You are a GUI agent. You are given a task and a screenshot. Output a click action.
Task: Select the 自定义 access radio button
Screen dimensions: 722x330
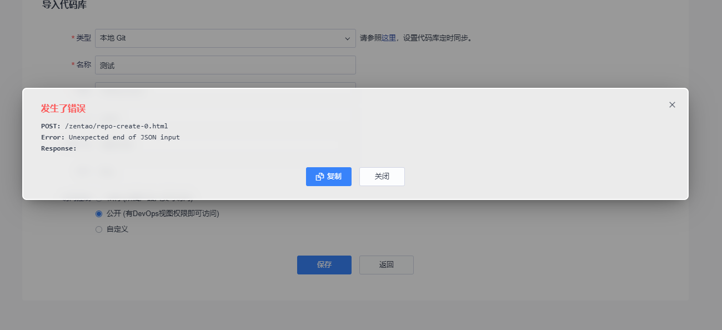point(99,229)
